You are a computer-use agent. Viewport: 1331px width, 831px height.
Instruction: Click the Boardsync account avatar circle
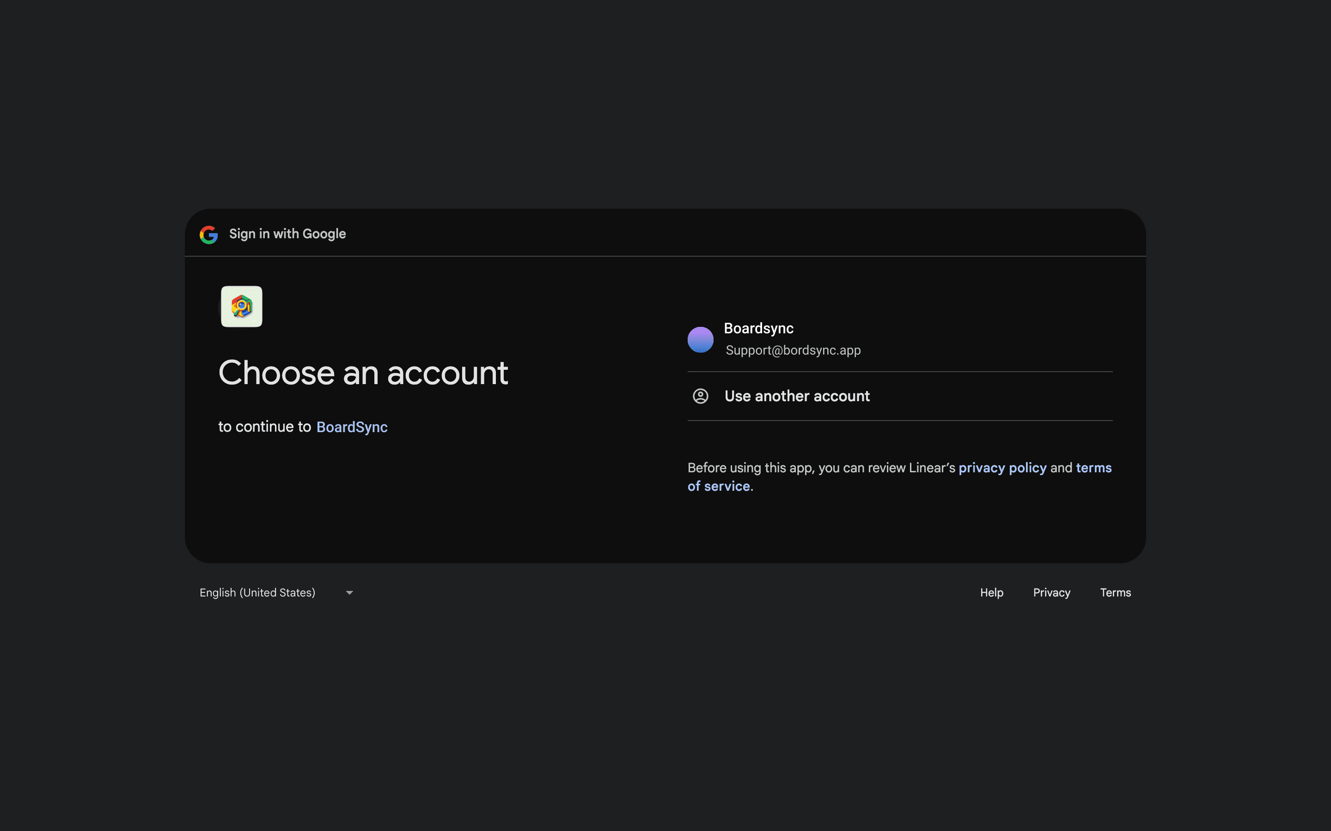point(700,340)
